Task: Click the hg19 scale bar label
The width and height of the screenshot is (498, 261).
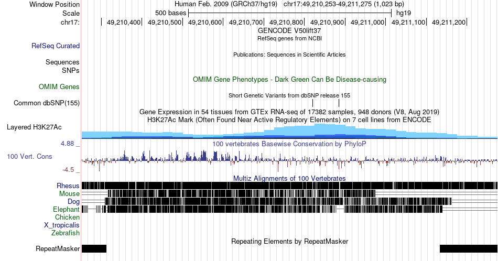Action: coord(403,13)
